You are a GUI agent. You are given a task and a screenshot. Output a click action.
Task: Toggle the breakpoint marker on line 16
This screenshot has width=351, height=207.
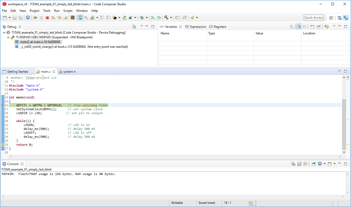(x=3, y=105)
